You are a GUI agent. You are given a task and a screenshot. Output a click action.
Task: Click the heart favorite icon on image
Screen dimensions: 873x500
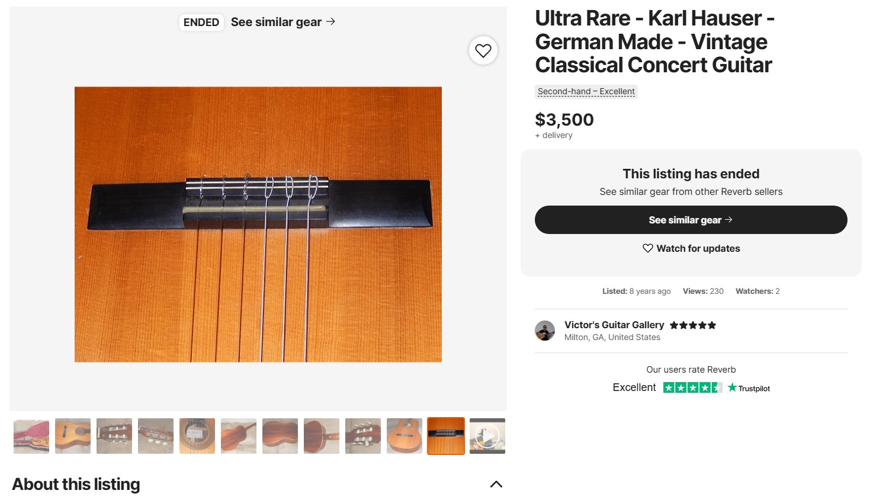[483, 51]
